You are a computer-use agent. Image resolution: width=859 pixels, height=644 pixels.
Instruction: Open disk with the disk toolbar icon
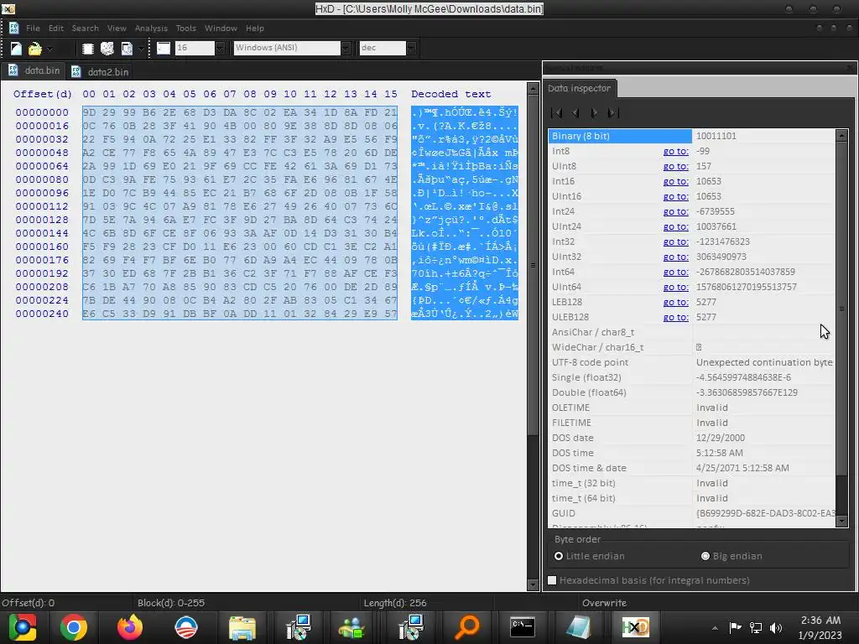point(107,49)
